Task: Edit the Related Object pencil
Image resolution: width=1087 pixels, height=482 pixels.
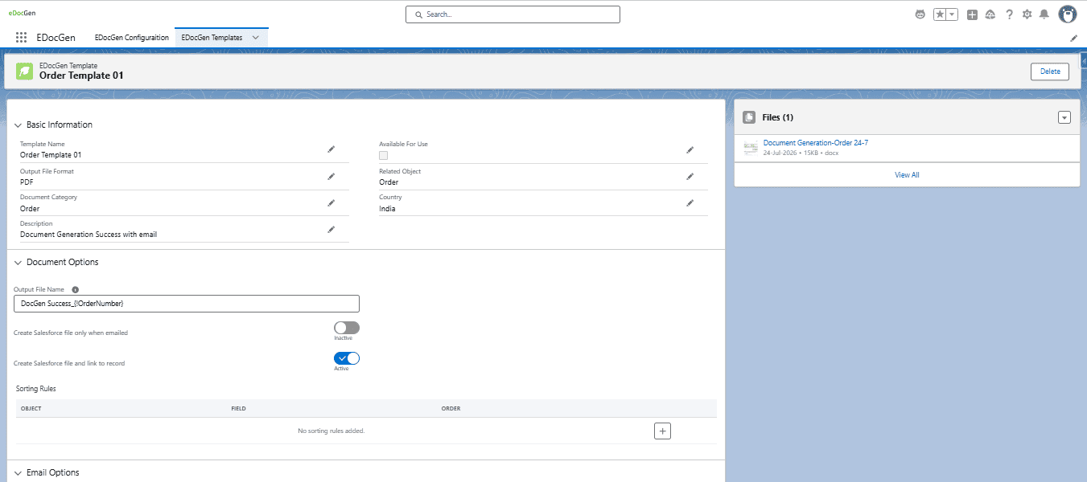Action: point(690,176)
